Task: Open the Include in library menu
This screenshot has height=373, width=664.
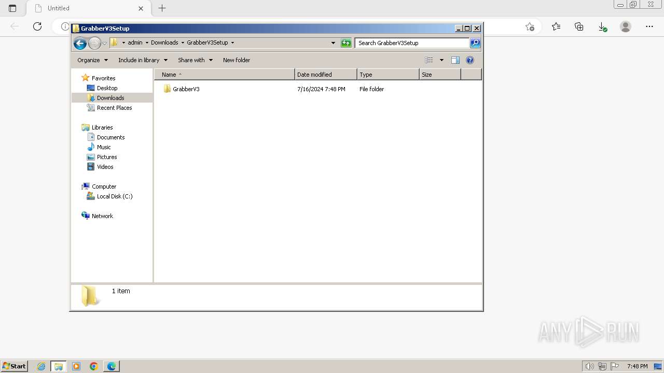Action: (x=143, y=60)
